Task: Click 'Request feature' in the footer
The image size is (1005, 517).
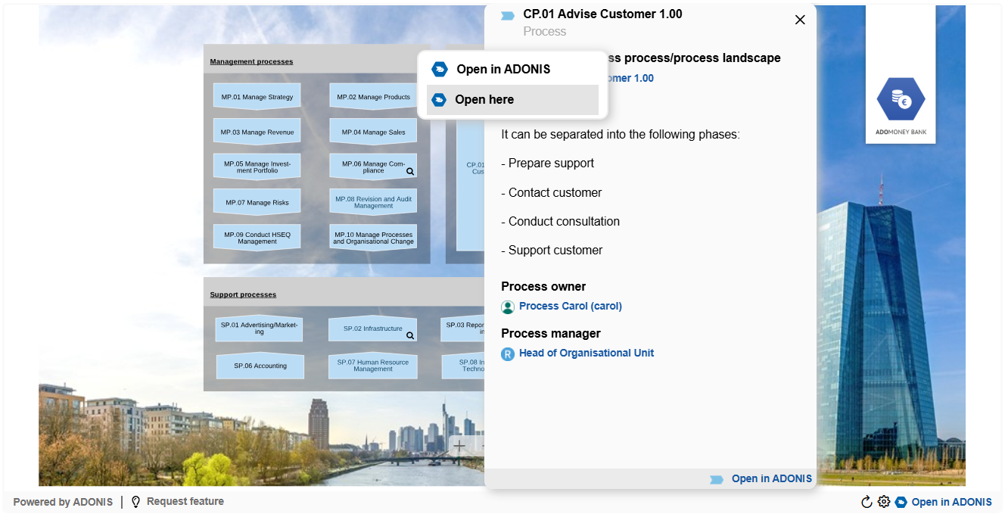Action: (185, 502)
